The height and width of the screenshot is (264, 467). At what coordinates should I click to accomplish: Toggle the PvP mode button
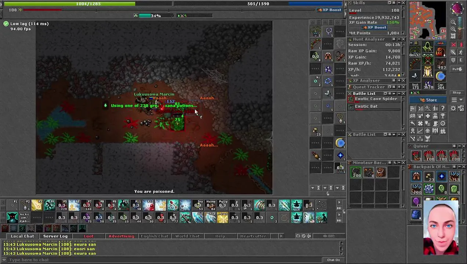point(457,69)
